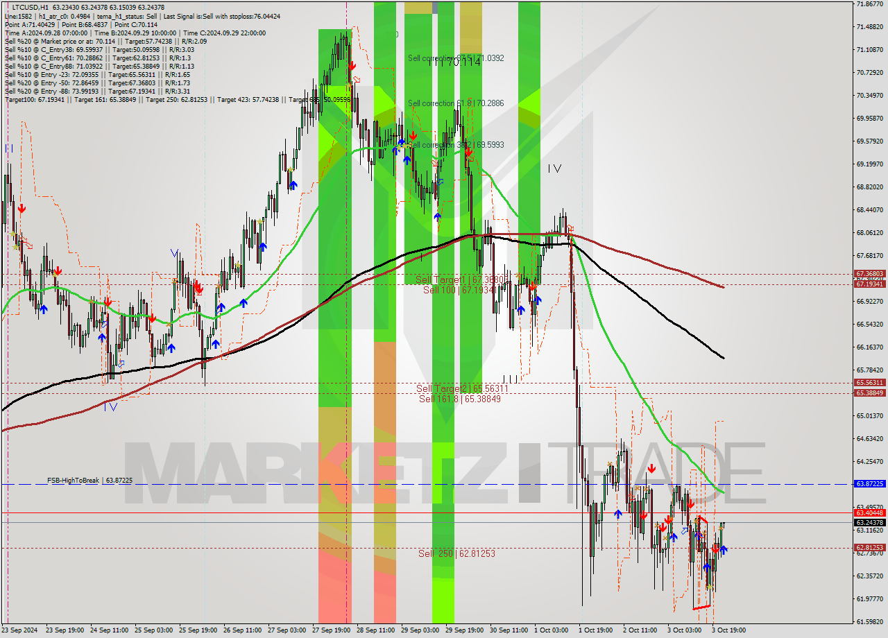888x638 pixels.
Task: Click the 27 Sep 03:00 time label
Action: (x=287, y=630)
